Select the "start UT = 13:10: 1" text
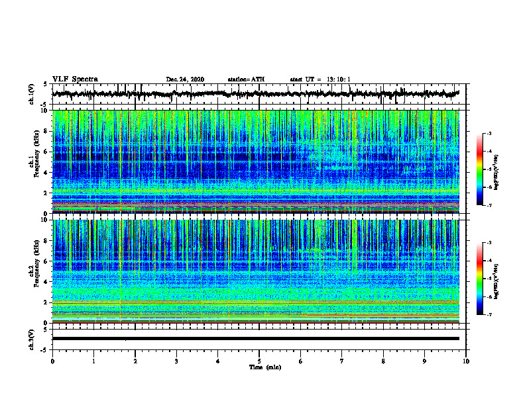The height and width of the screenshot is (405, 525). 320,79
